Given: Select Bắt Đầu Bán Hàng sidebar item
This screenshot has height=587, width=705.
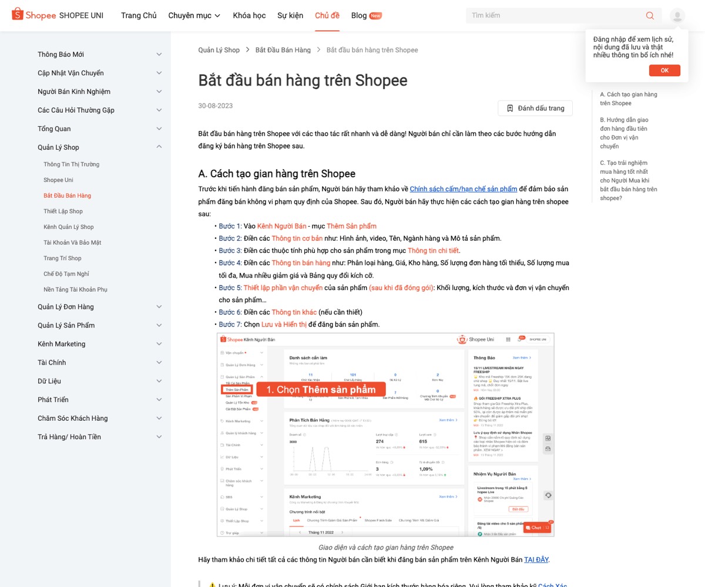Looking at the screenshot, I should click(x=67, y=195).
